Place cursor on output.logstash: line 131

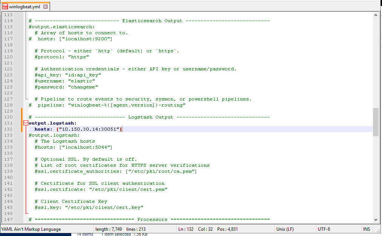[x=53, y=123]
